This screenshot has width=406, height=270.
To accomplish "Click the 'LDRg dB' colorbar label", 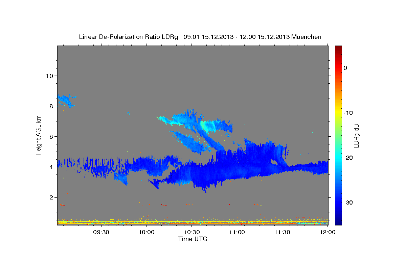I will coord(356,136).
